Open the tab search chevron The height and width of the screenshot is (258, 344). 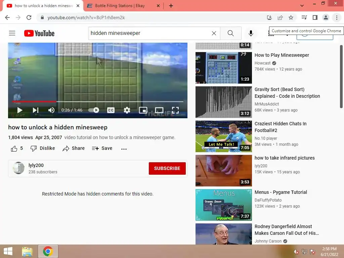302,6
